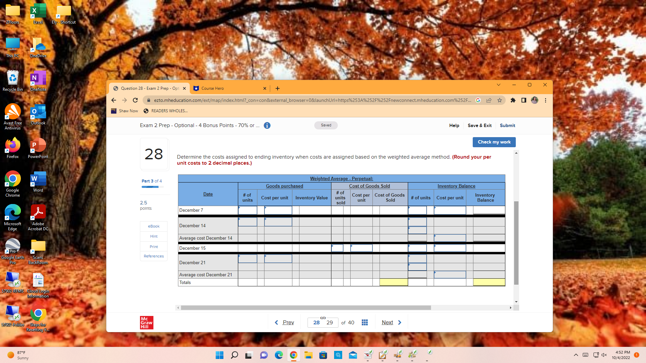
Task: Click the linked-questions chain icon above page numbers
Action: pos(323,318)
